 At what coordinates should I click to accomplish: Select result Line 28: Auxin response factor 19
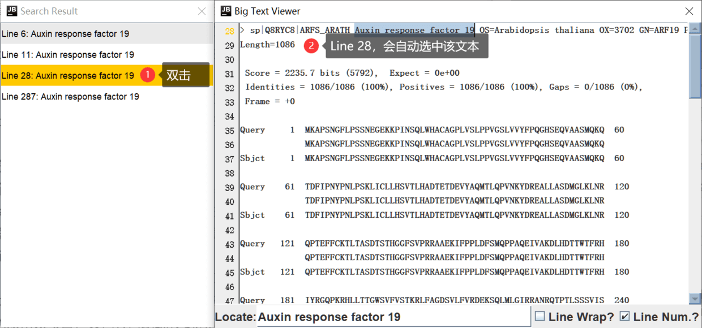[106, 76]
